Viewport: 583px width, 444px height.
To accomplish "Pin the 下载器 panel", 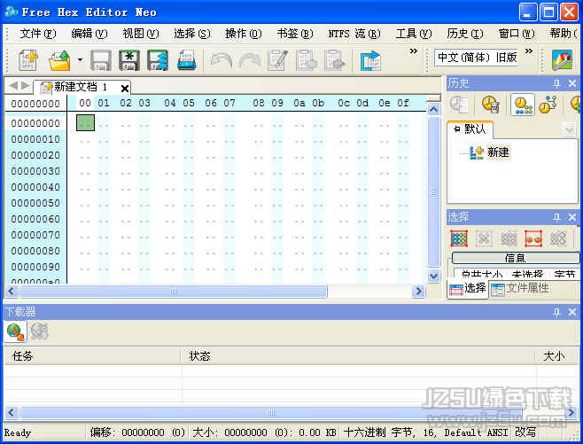I will click(x=556, y=312).
